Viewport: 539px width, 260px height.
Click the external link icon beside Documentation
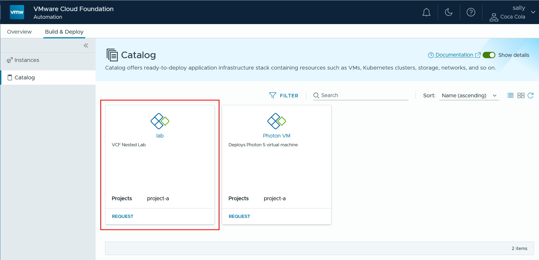pos(478,55)
